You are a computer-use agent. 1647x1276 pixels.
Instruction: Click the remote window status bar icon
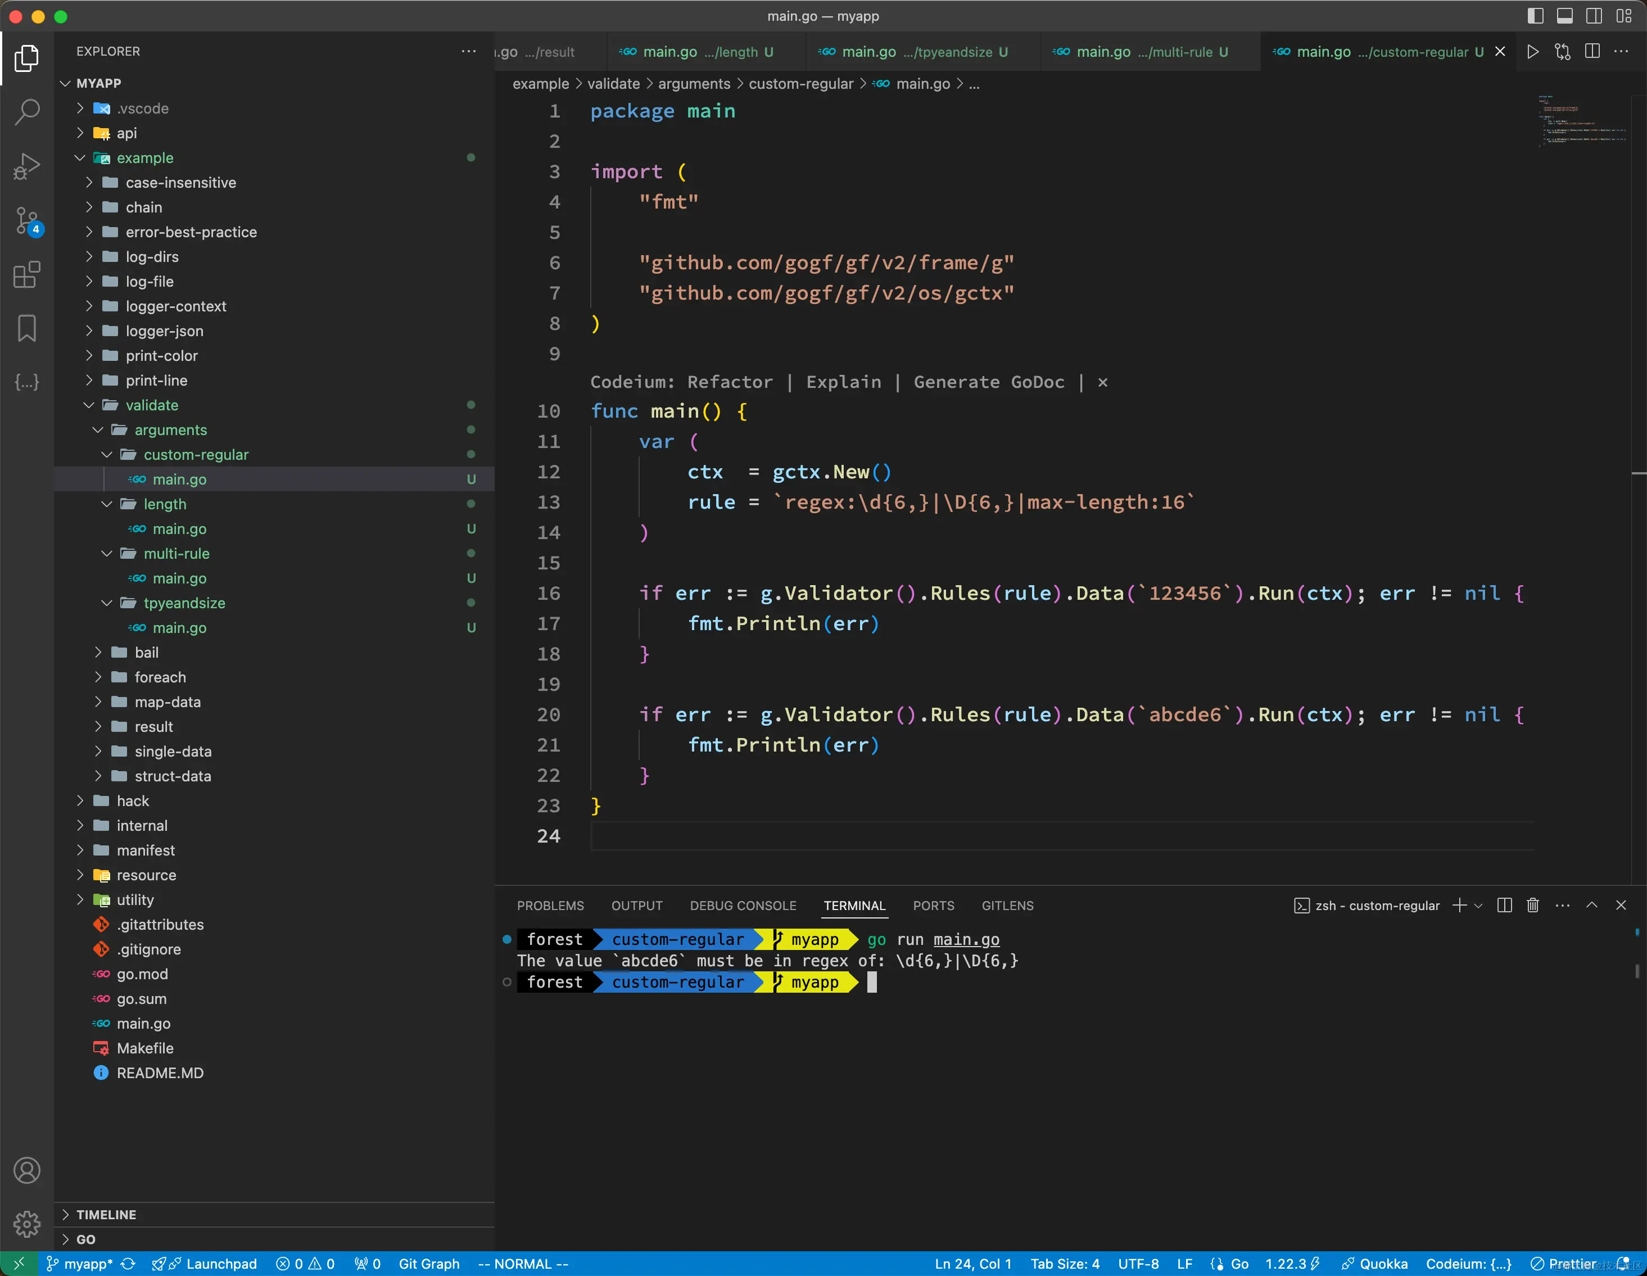click(x=19, y=1263)
